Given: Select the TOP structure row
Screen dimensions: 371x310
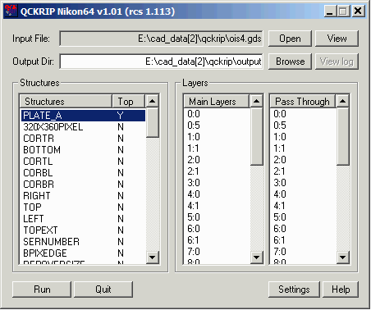Looking at the screenshot, I should tap(83, 207).
